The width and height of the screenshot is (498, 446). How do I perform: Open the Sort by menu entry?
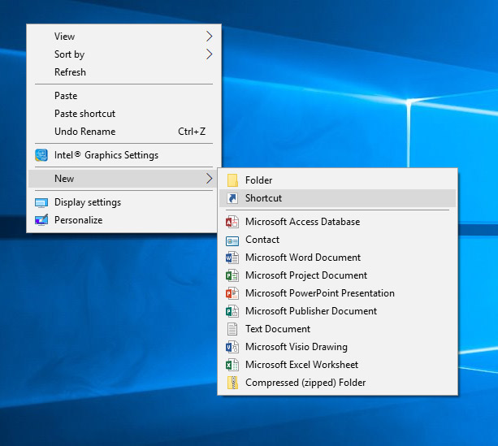123,54
